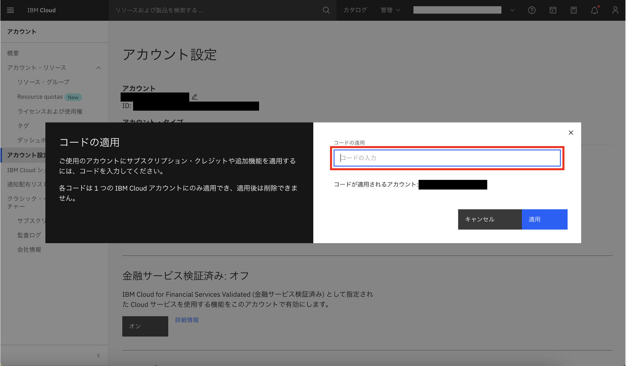Open the cost estimator calculator icon
The width and height of the screenshot is (626, 366).
coord(574,10)
